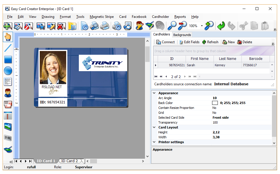Select the ID Card 2 sheet tab

point(70,161)
